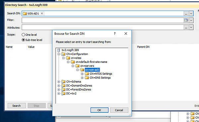Expand the DC=DomainDnsZones node

tap(59, 86)
